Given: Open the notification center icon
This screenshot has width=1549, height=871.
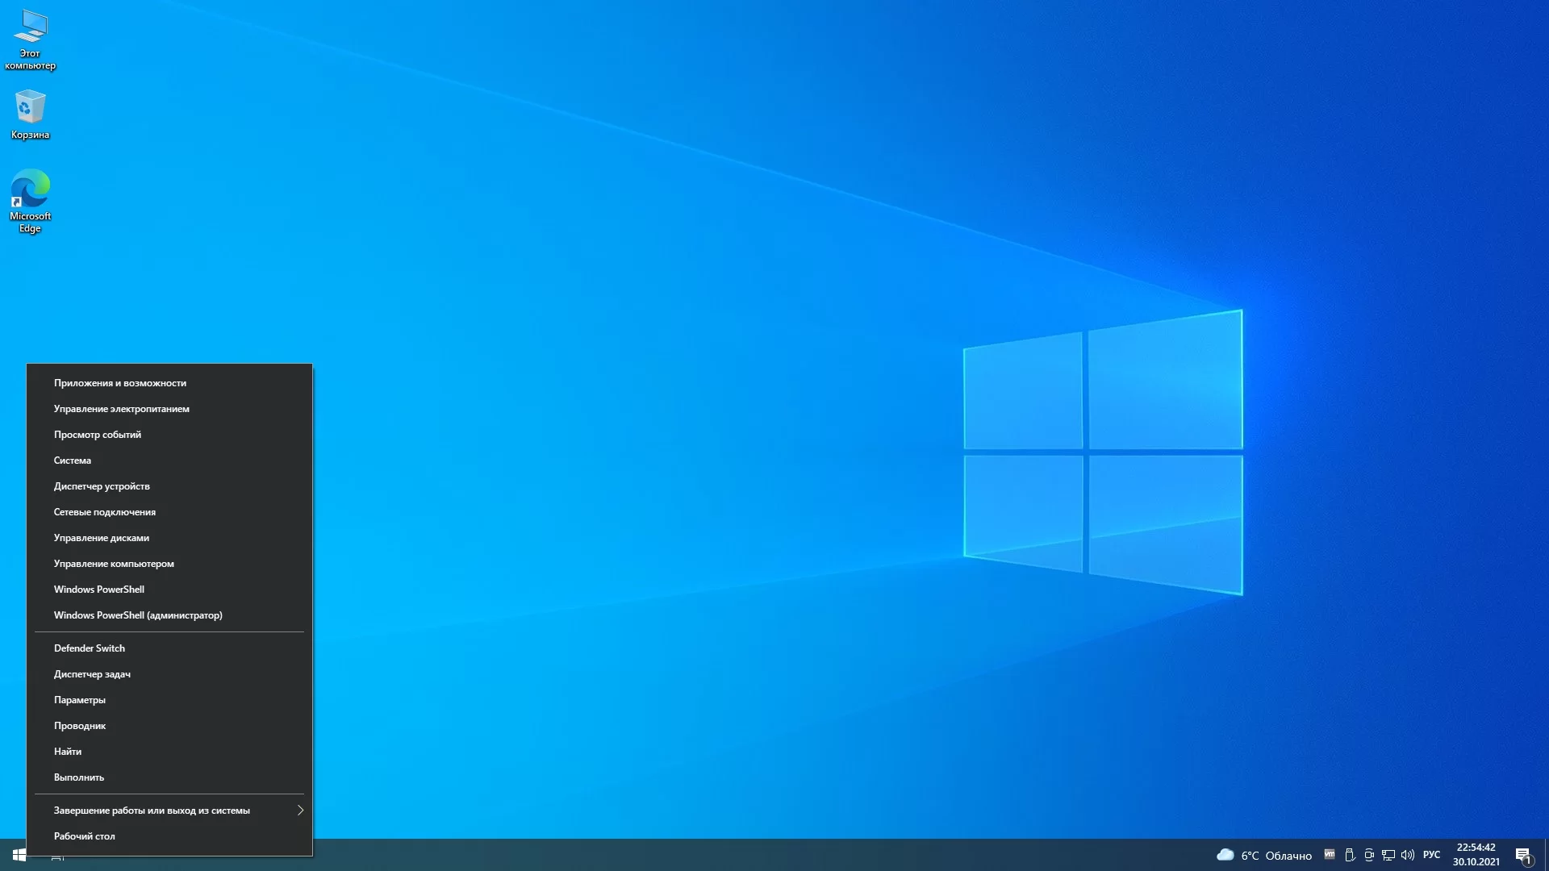Looking at the screenshot, I should pos(1523,855).
